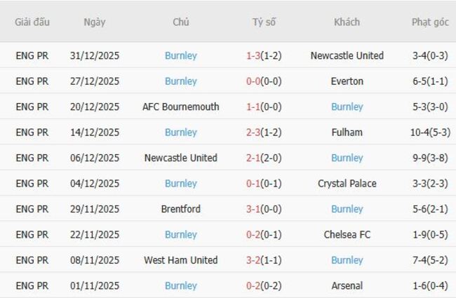Viewport: 456px width, 298px height.
Task: Select the 1-1 score for Bournemouth match
Action: (x=254, y=107)
